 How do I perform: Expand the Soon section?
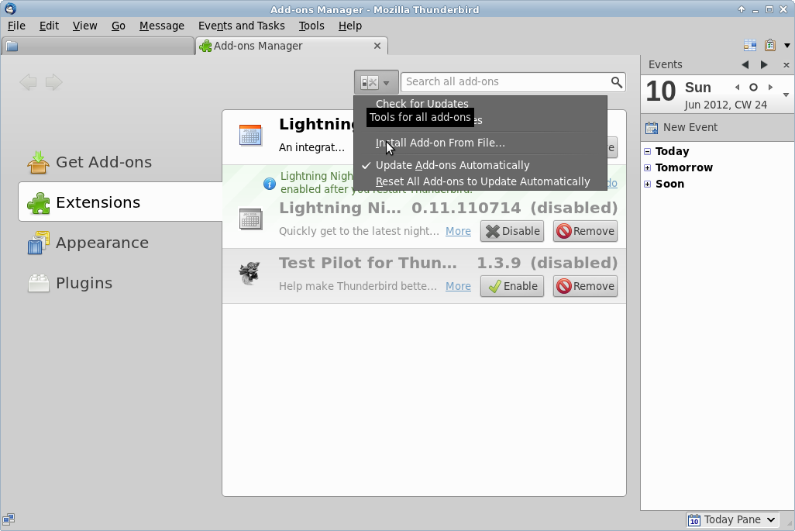point(648,184)
